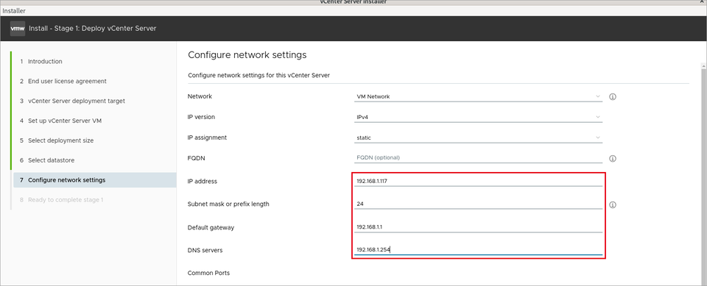Click the 'FQDN' label text
This screenshot has width=707, height=286.
point(197,158)
